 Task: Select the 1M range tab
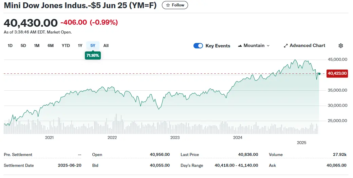point(37,46)
